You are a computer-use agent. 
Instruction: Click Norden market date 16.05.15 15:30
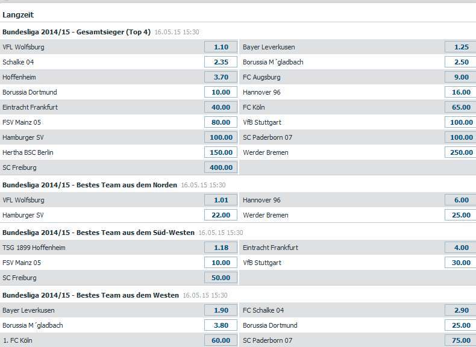(x=203, y=185)
